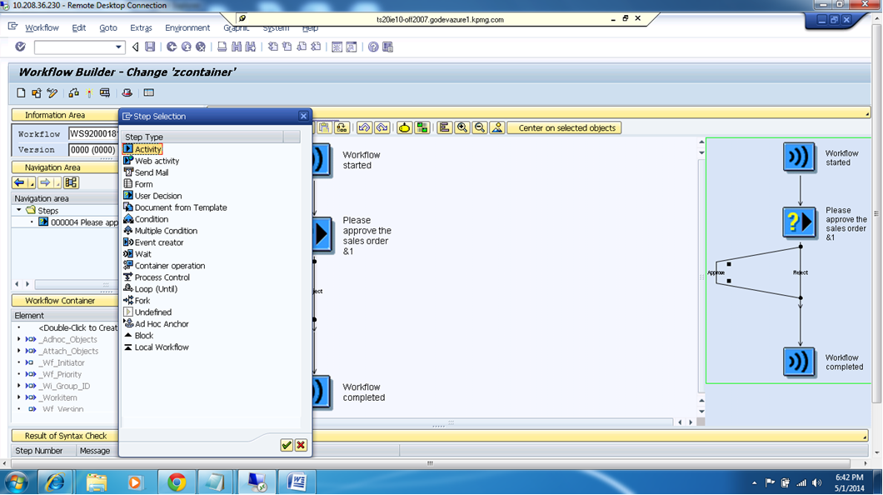Expand the _Wf_Initiator container element
The width and height of the screenshot is (883, 495).
(18, 362)
